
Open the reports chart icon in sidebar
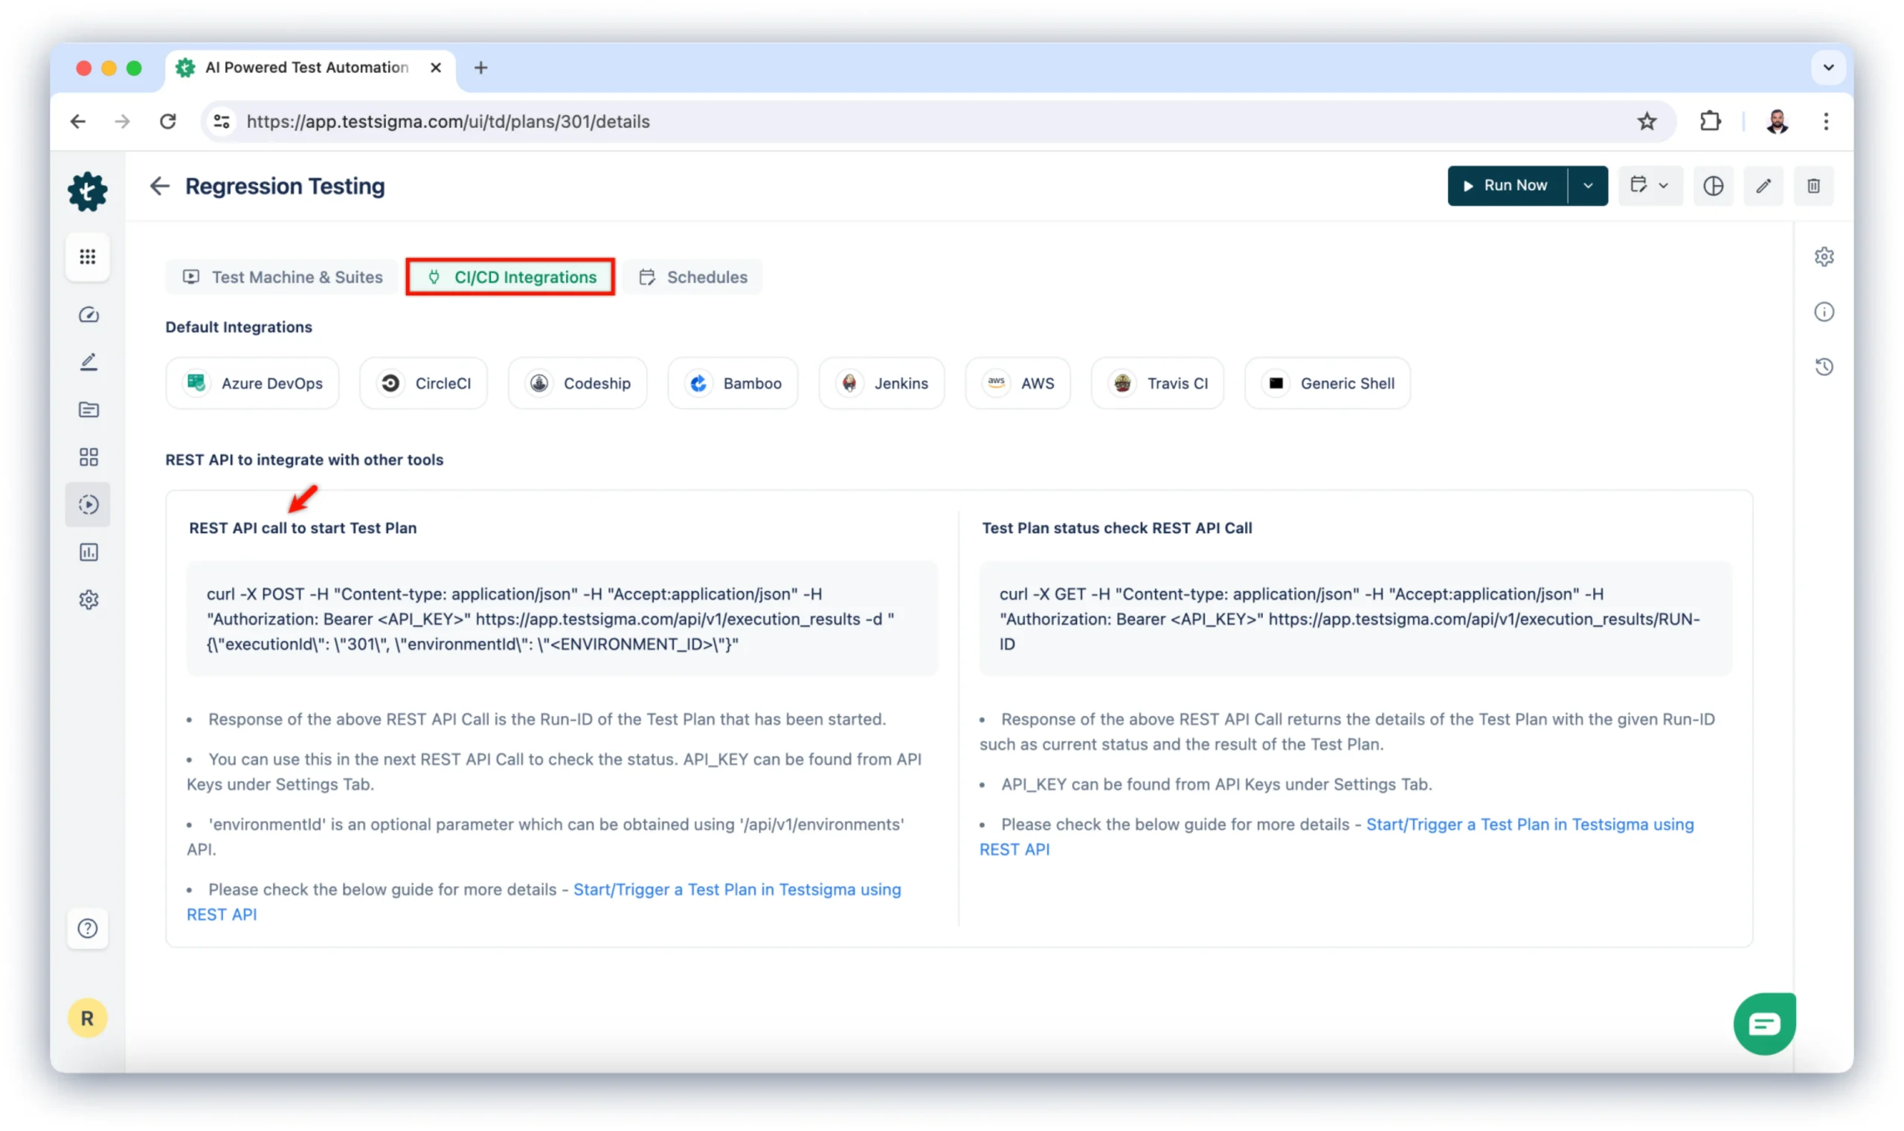pos(89,552)
